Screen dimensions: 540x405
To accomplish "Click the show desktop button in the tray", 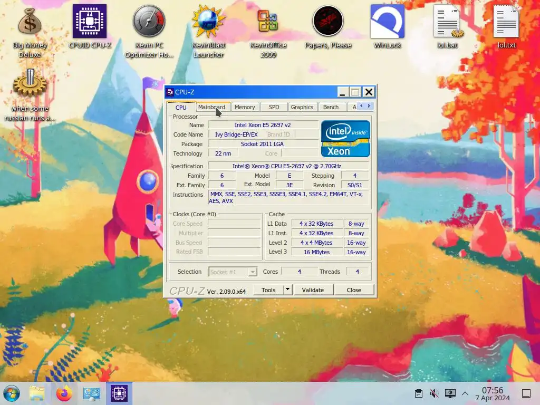I will 526,393.
